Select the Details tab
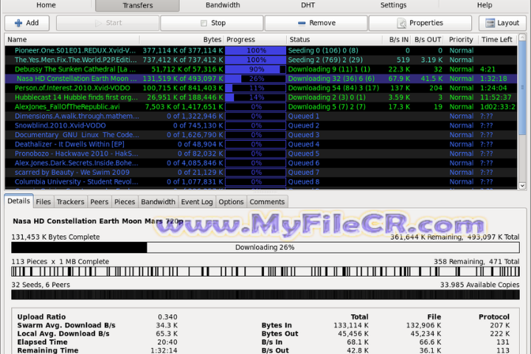This screenshot has height=354, width=531. pyautogui.click(x=18, y=201)
